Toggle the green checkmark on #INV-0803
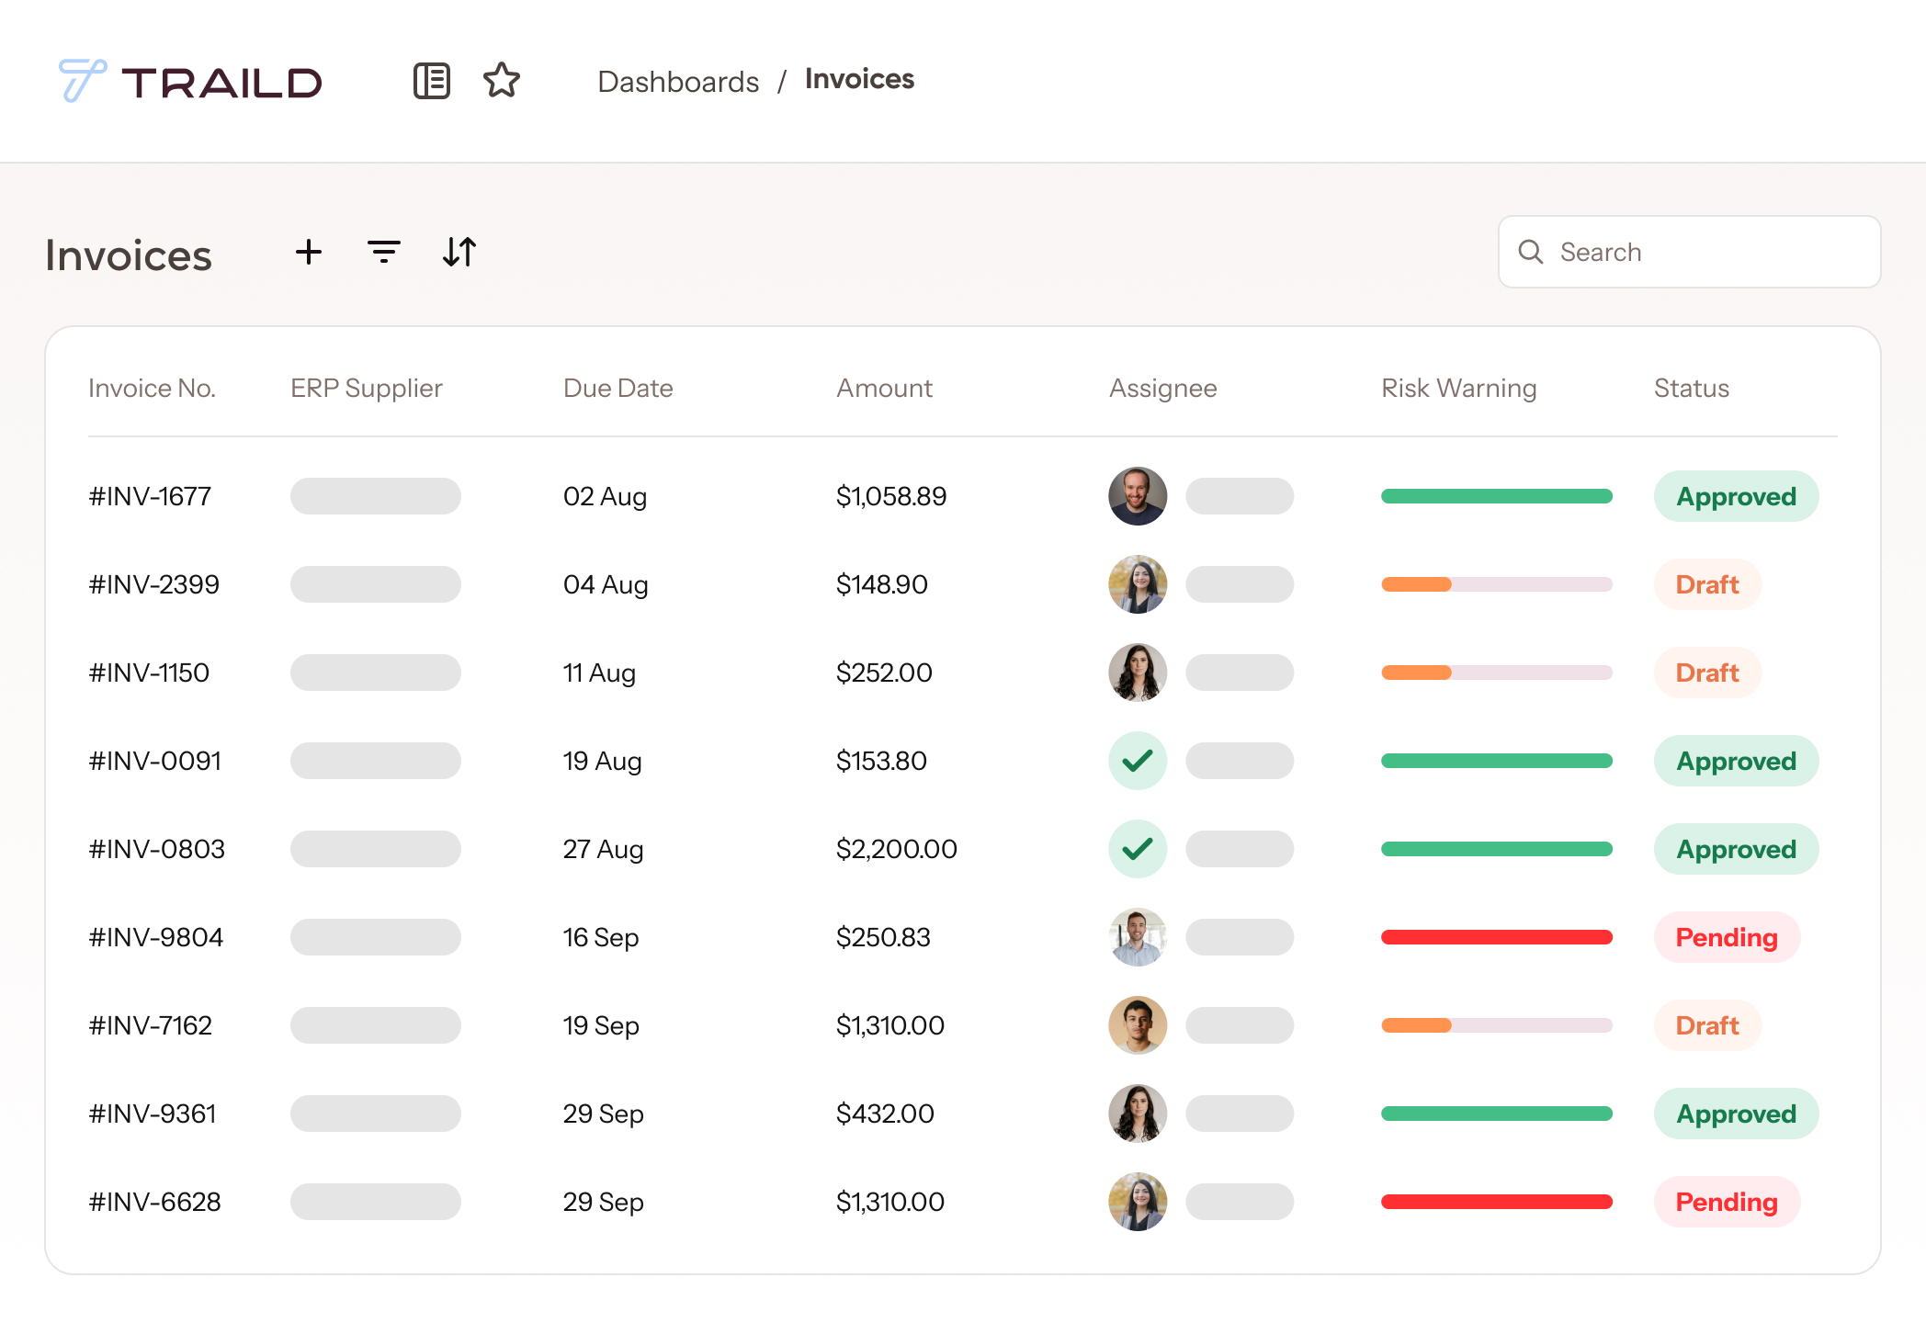Screen dimensions: 1926x1323 coord(1138,848)
